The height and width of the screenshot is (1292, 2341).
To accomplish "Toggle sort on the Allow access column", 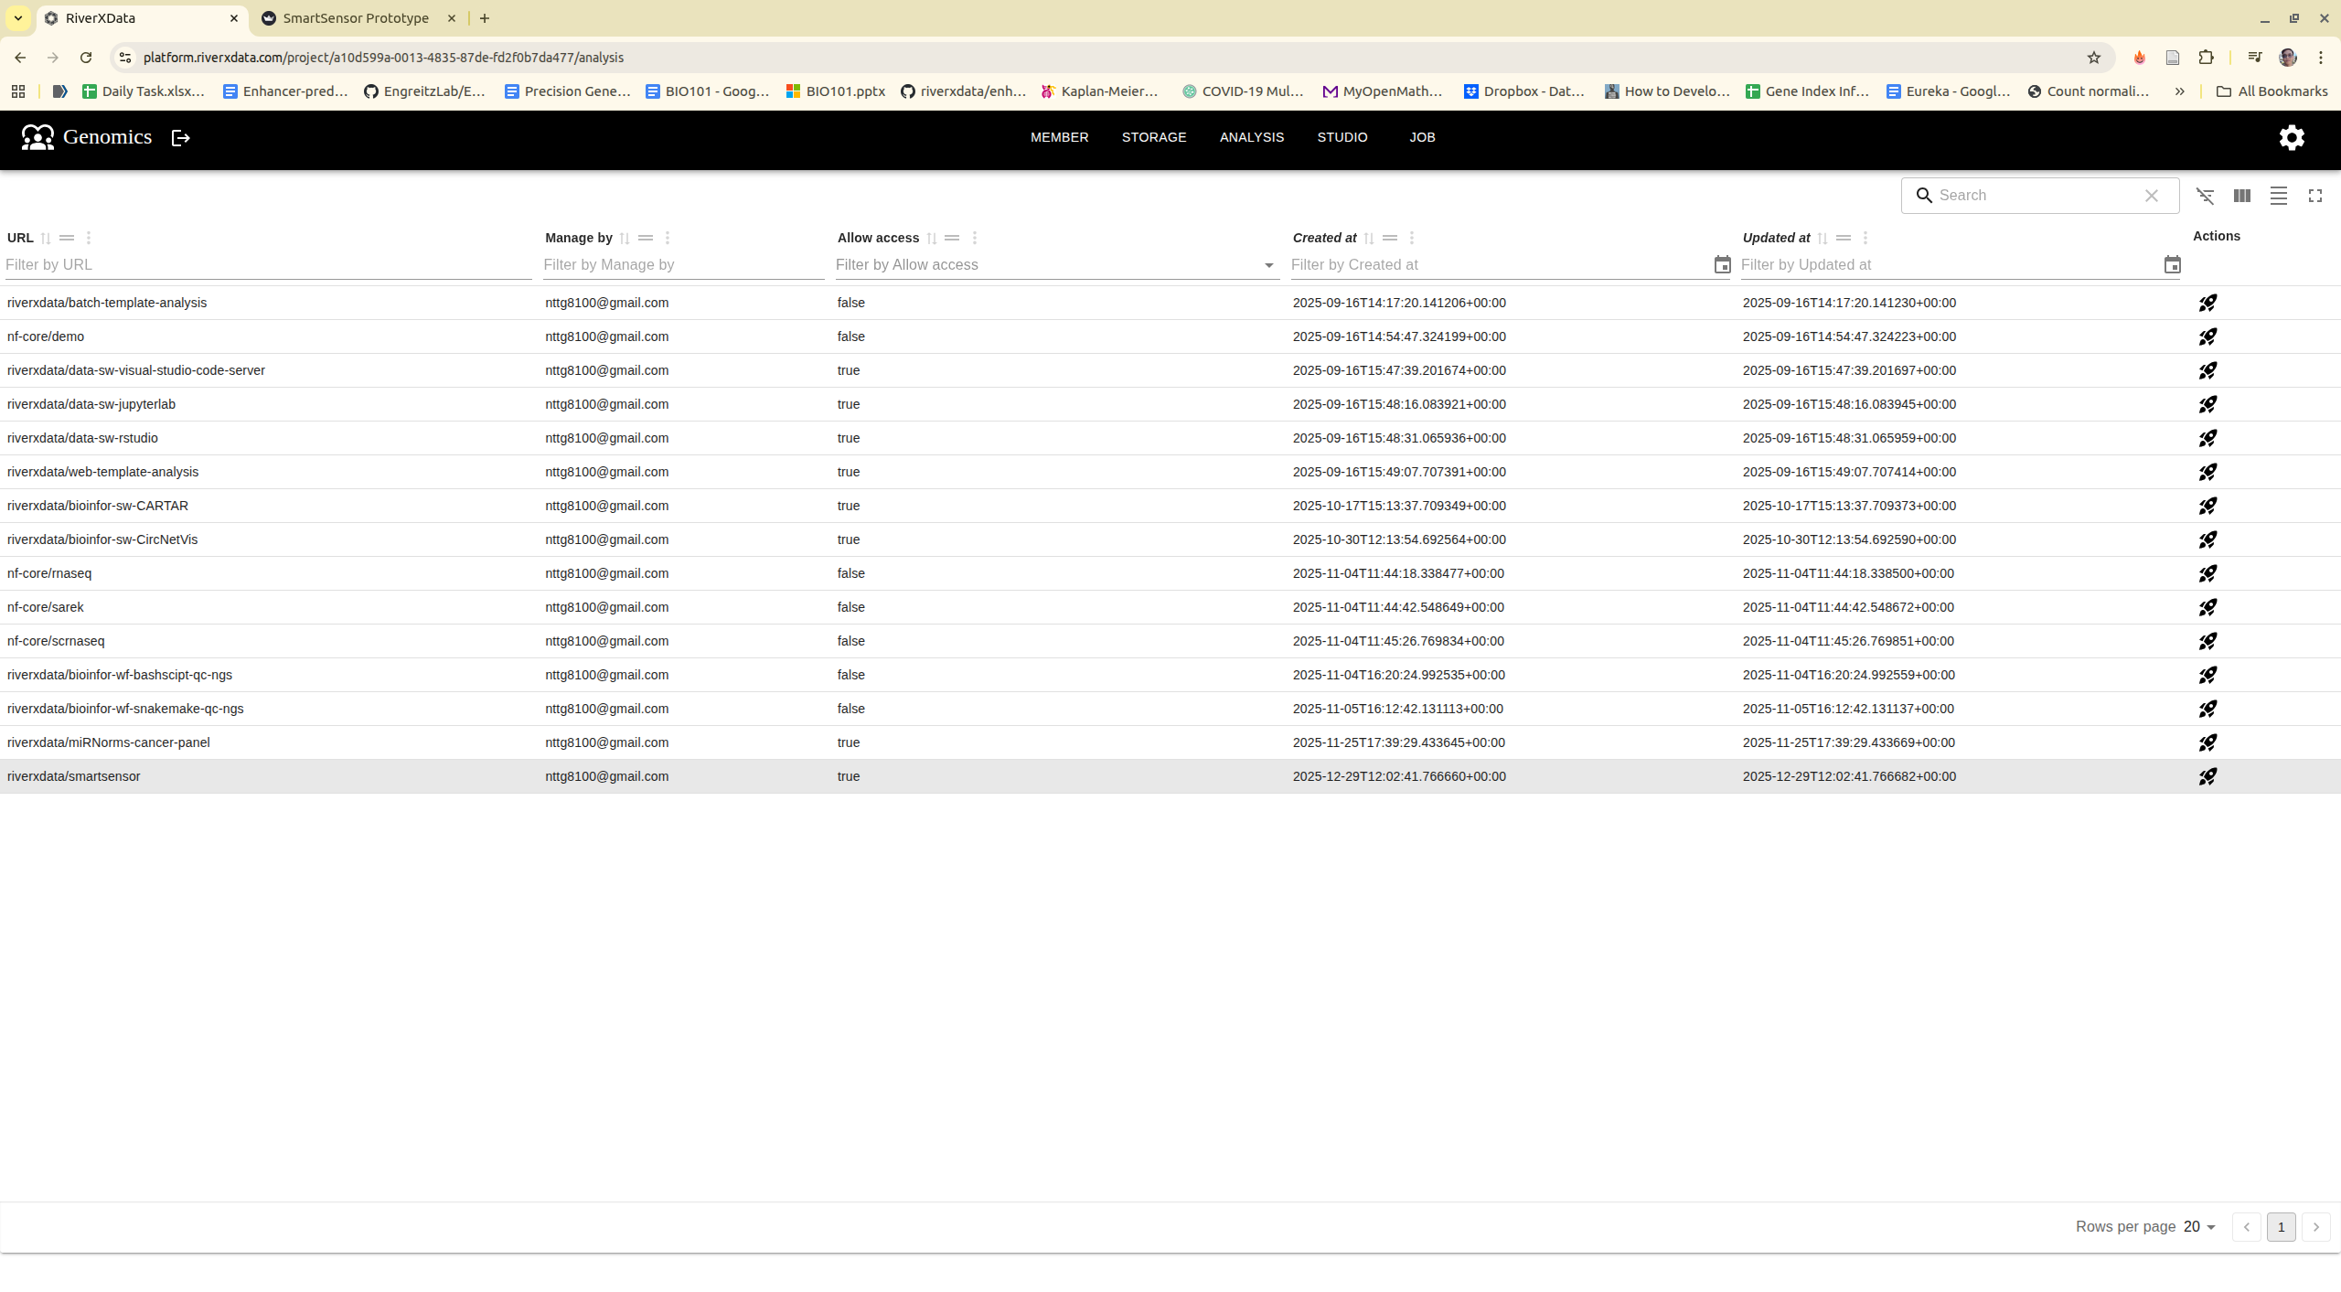I will [931, 238].
